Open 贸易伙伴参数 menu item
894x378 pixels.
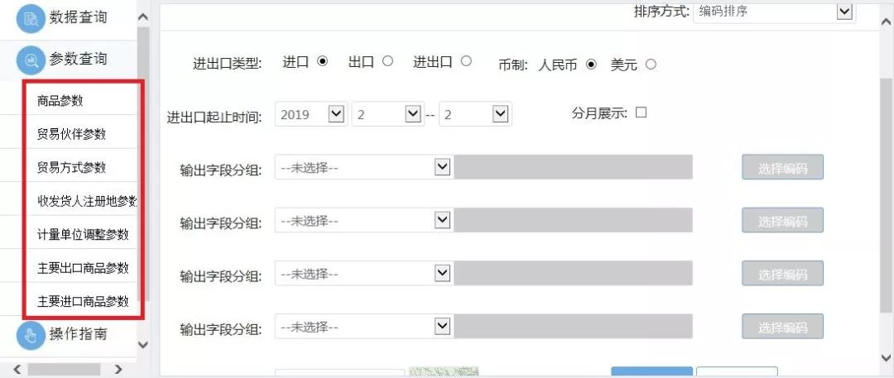(x=71, y=134)
